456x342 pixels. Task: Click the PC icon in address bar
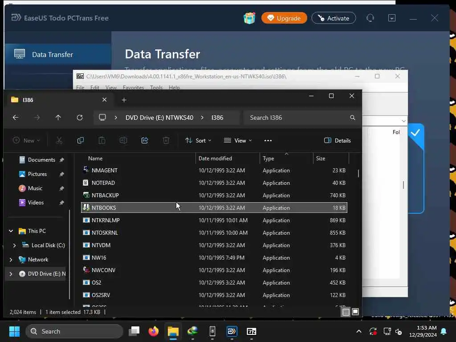pos(102,118)
